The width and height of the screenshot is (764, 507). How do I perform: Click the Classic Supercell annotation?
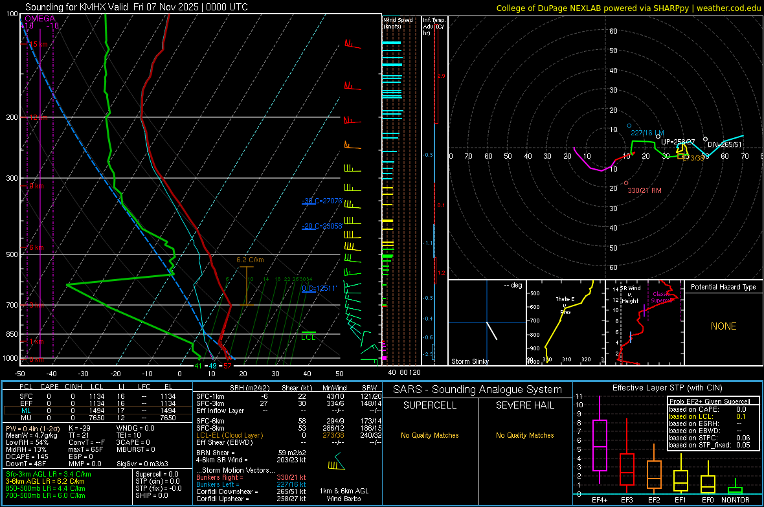pos(662,297)
